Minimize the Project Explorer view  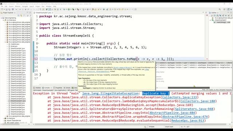point(28,13)
